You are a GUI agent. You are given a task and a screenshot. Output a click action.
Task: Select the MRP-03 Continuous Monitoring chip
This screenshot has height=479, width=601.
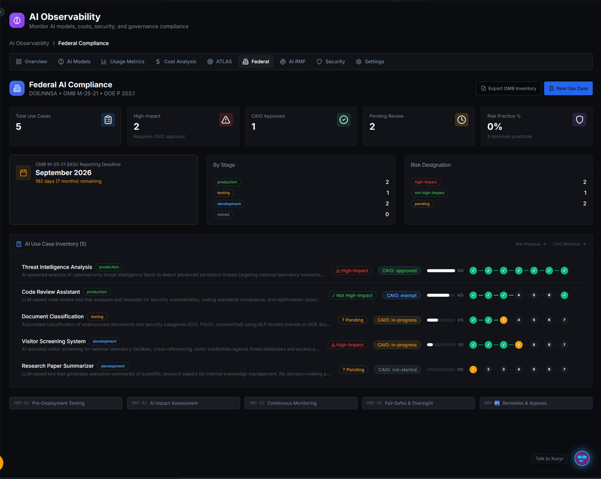pyautogui.click(x=300, y=403)
